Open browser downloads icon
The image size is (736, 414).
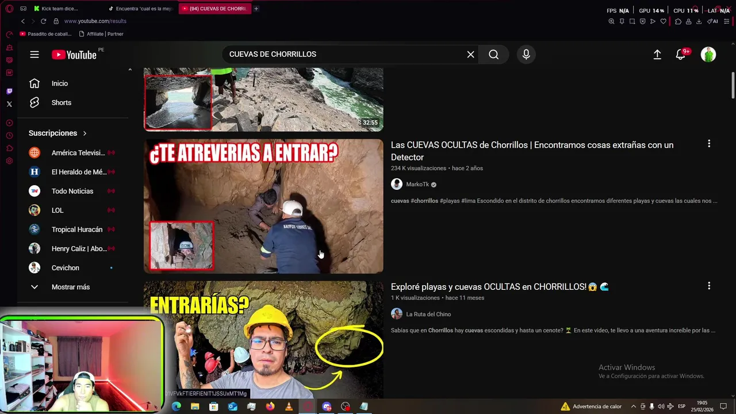point(699,21)
